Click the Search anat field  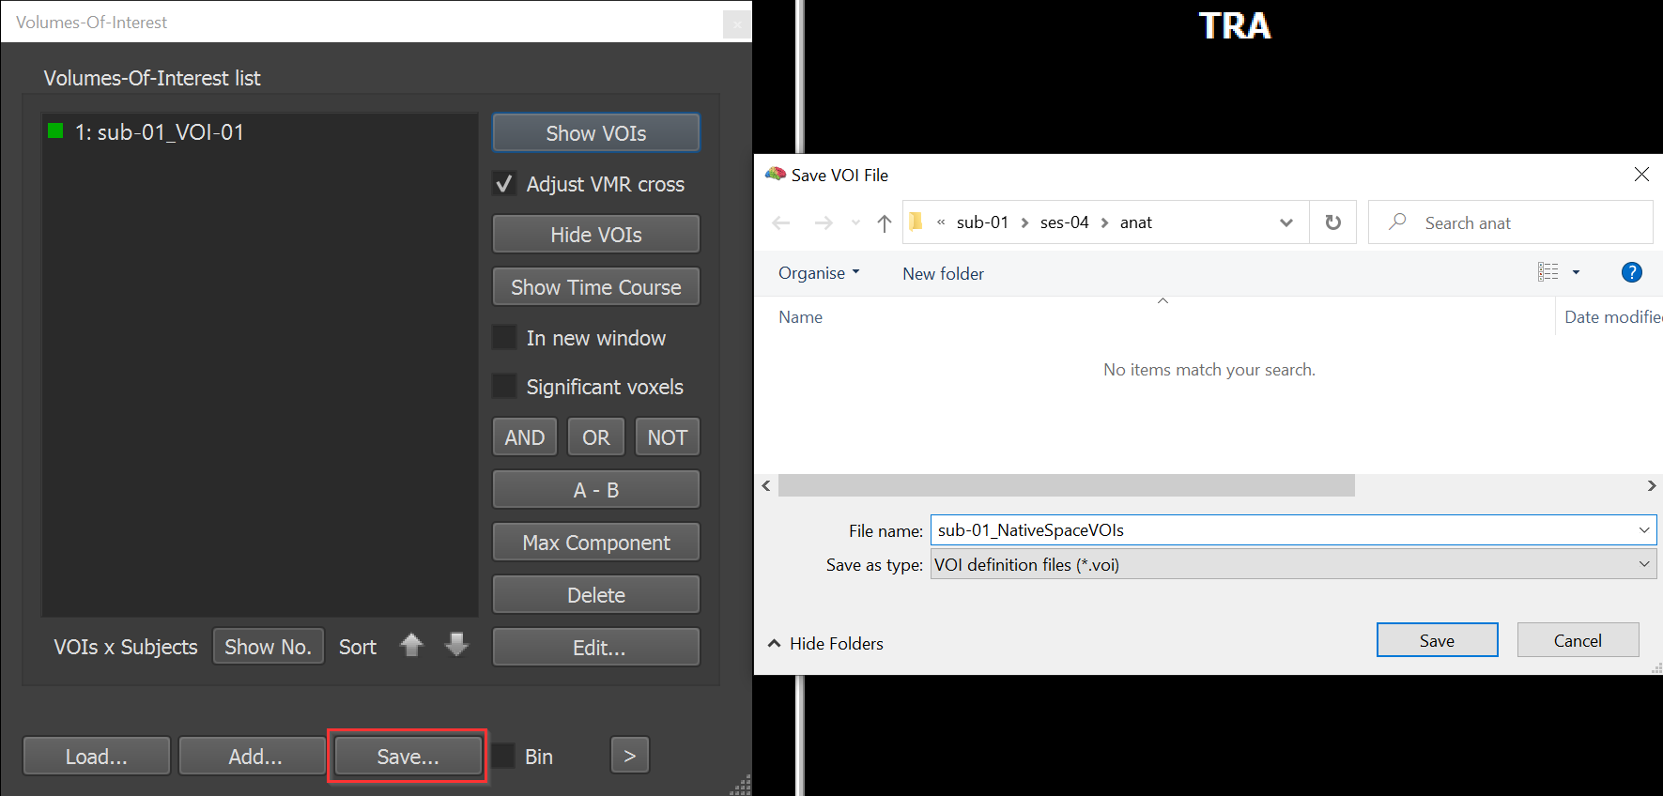[1510, 222]
